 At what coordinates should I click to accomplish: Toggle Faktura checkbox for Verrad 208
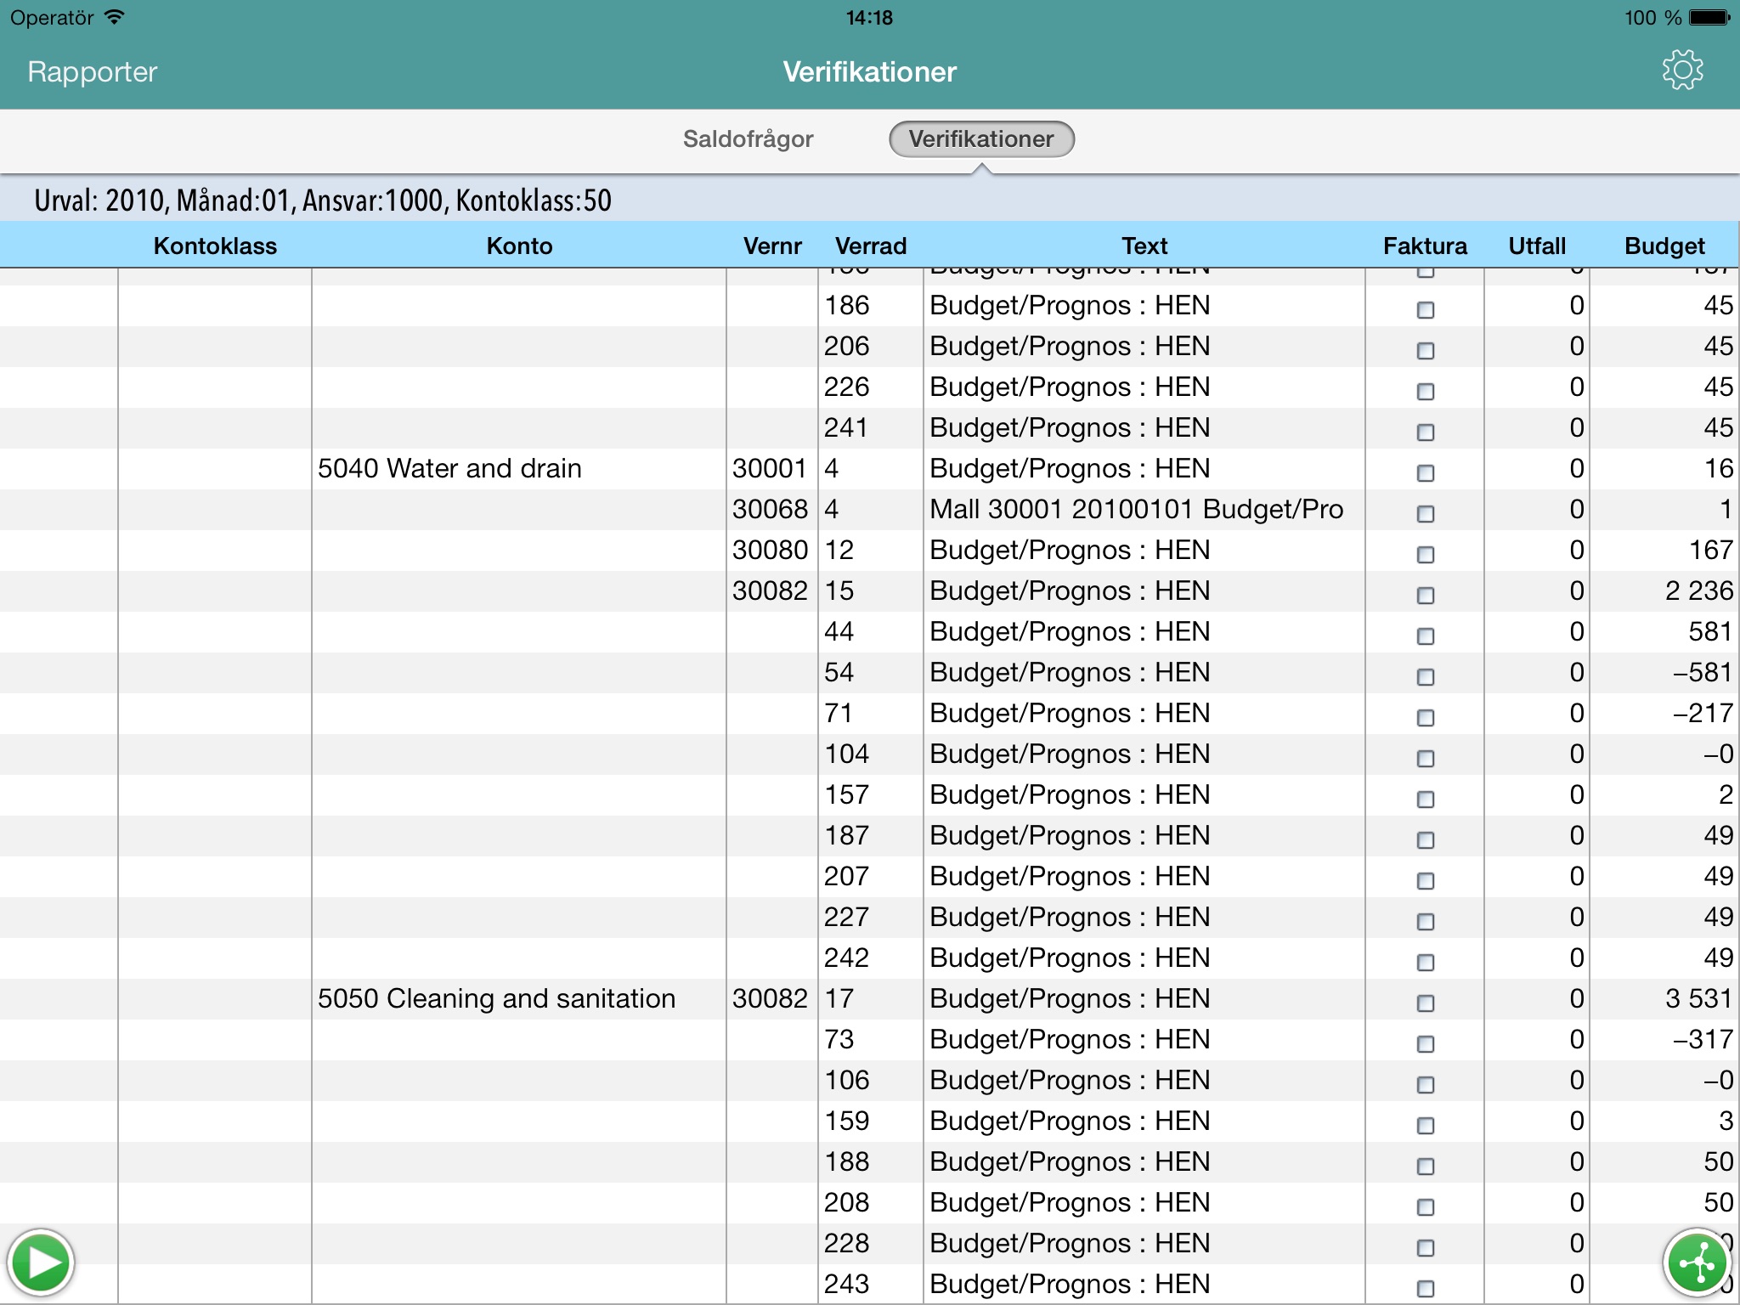pos(1426,1207)
